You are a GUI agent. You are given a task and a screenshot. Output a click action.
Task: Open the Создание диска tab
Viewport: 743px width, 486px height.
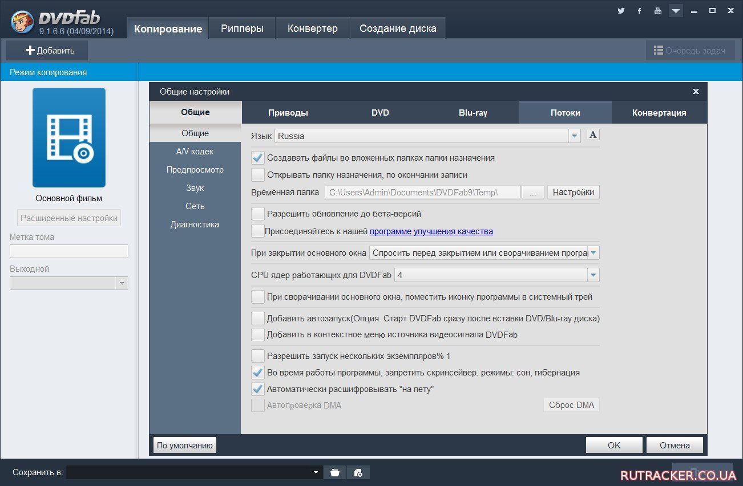point(398,28)
